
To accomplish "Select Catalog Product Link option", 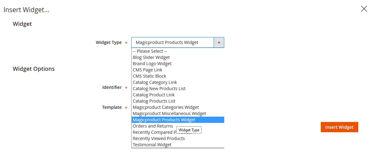I will click(x=154, y=95).
